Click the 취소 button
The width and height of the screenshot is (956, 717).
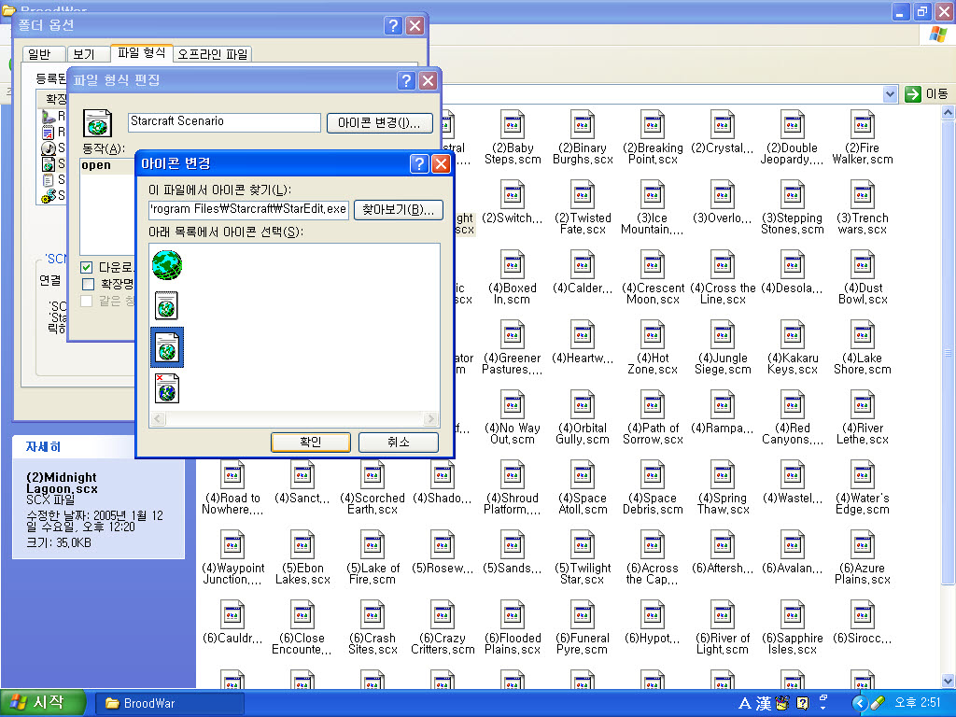click(x=398, y=442)
